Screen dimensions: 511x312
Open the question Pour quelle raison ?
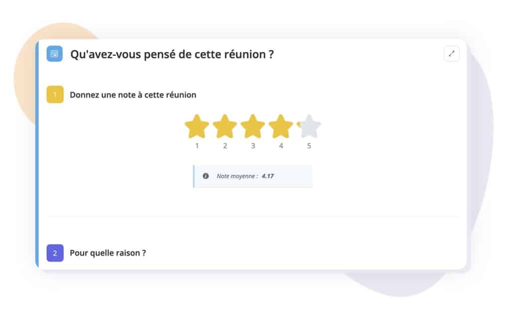coord(108,253)
